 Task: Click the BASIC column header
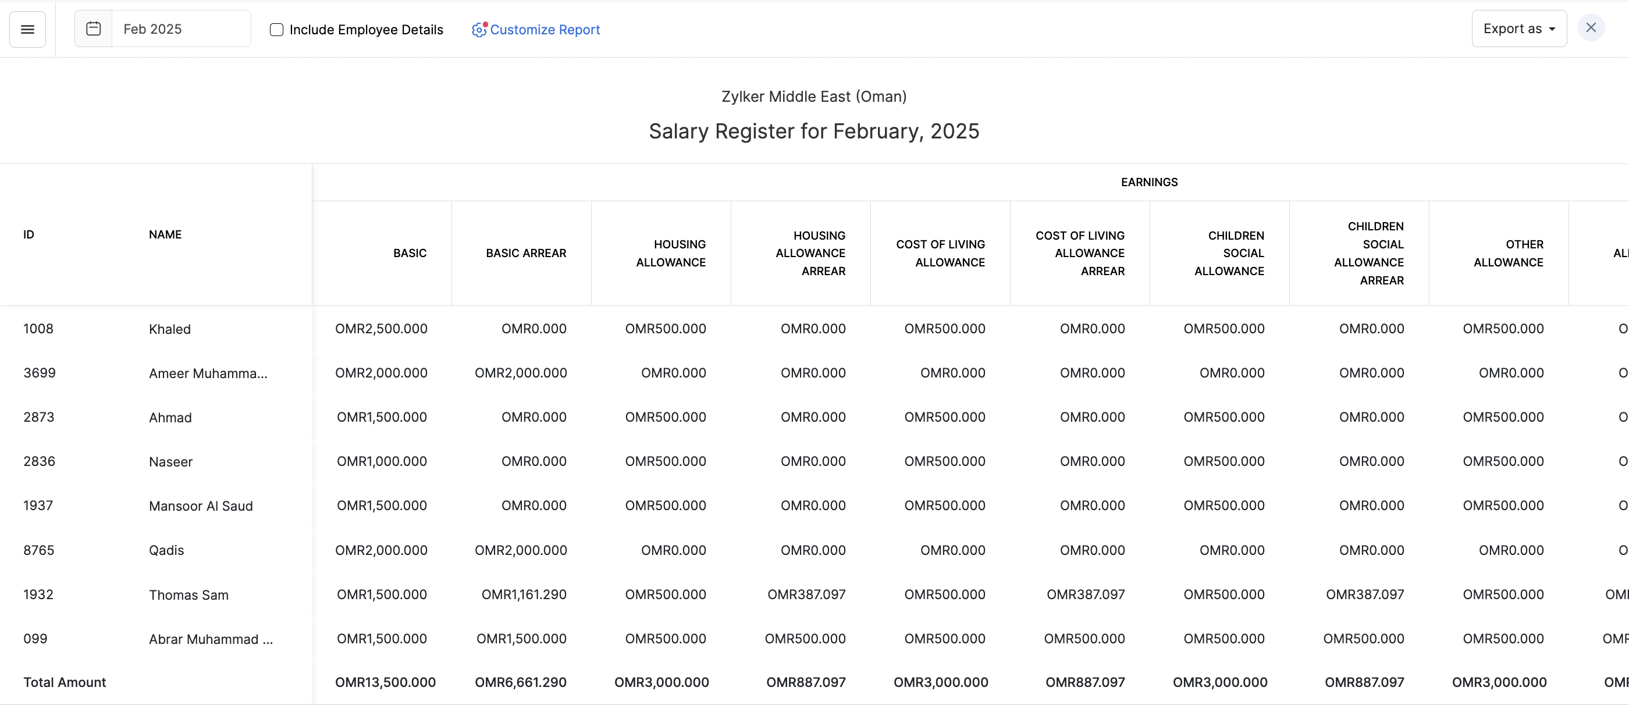point(410,253)
